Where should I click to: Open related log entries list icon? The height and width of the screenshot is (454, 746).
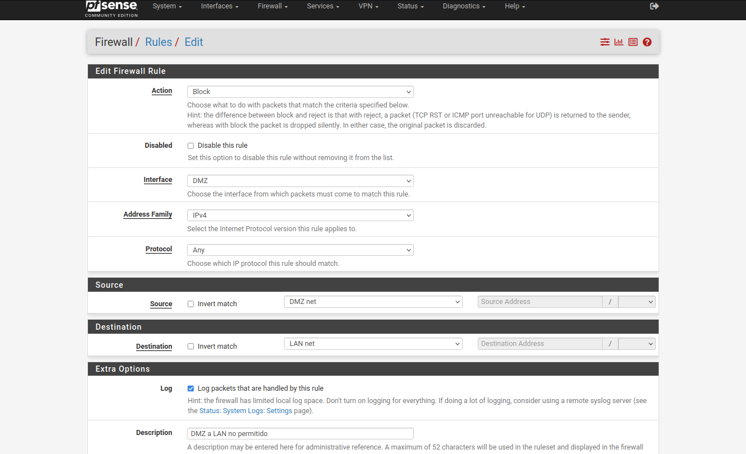click(633, 42)
